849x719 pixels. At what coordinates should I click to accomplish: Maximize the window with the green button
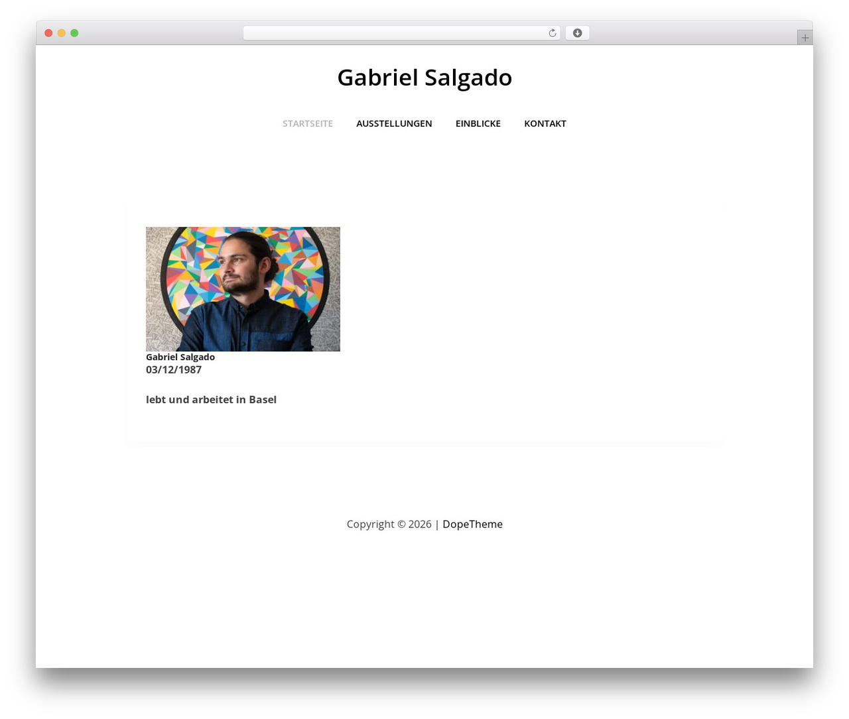74,33
